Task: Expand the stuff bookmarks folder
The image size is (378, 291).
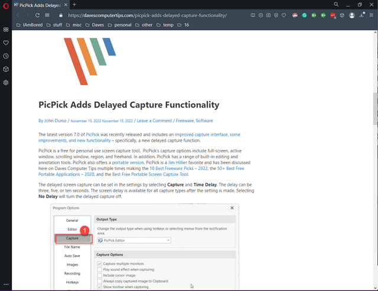Action: 54,25
